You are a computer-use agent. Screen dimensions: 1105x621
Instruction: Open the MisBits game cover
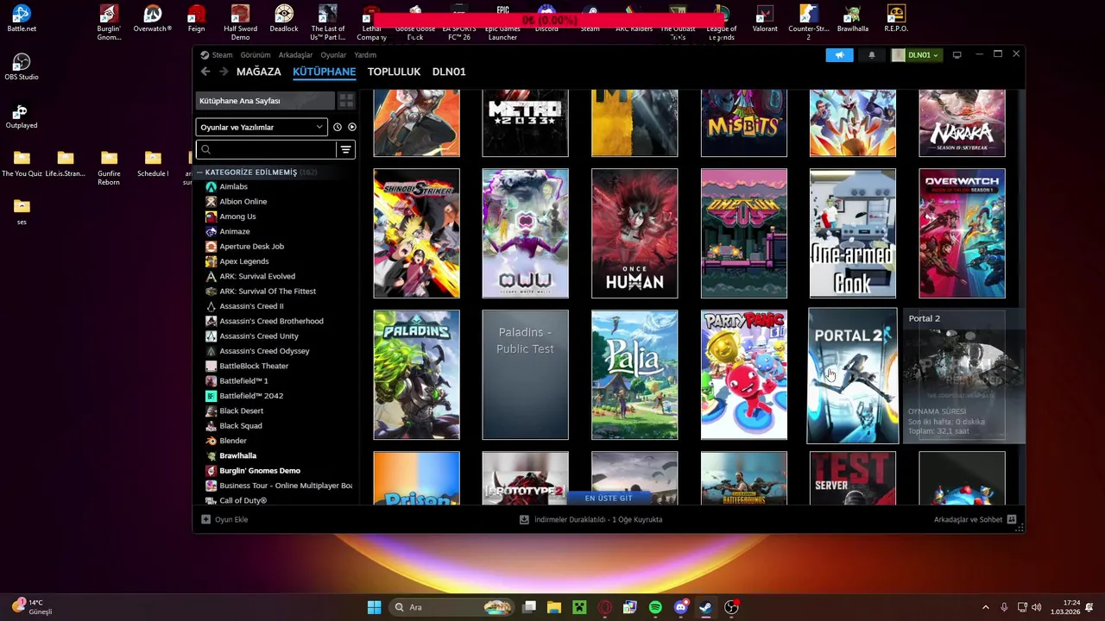tap(743, 122)
